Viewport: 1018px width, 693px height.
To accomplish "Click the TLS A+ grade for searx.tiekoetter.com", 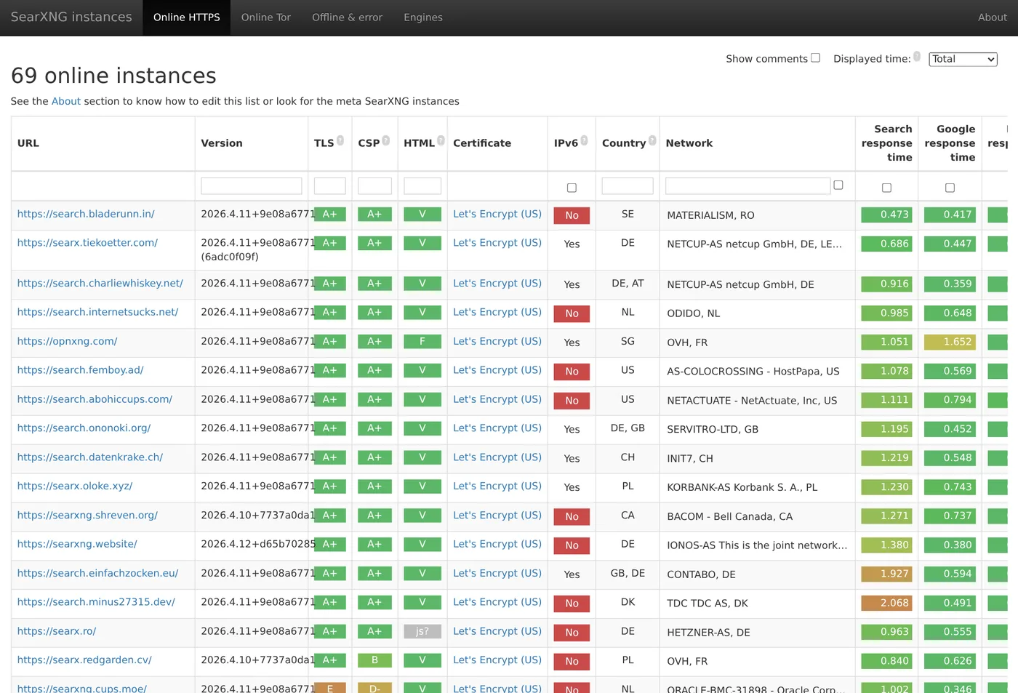I will coord(330,243).
